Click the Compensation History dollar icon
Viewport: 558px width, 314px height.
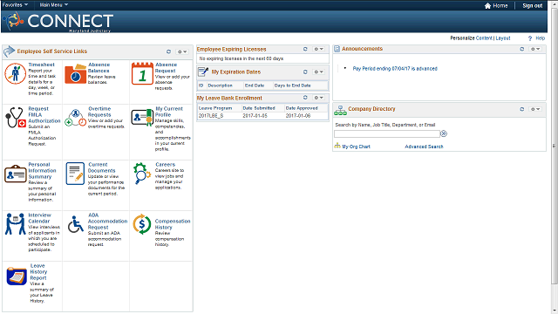[x=142, y=224]
